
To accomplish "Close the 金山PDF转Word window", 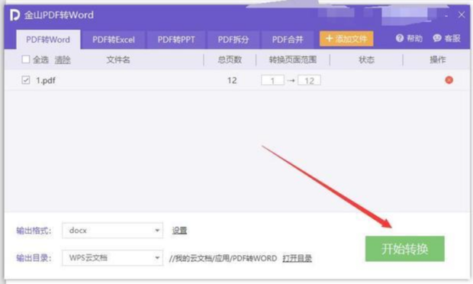I will point(462,15).
